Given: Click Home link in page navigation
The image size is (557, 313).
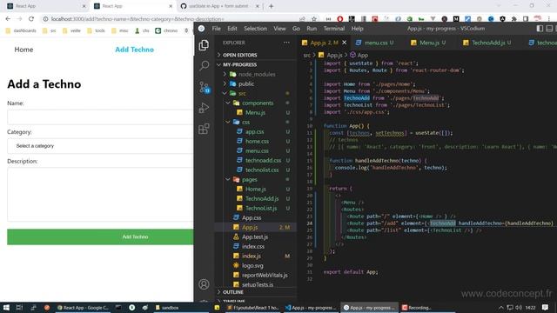Looking at the screenshot, I should [23, 50].
